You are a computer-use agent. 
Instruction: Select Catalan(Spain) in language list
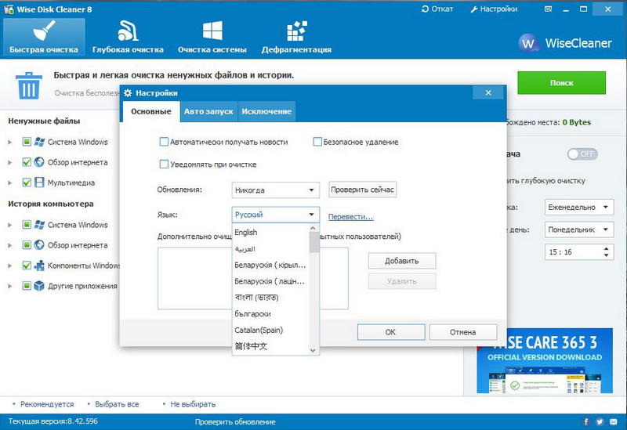tap(270, 330)
